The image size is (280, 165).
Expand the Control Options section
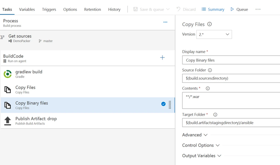(x=201, y=145)
